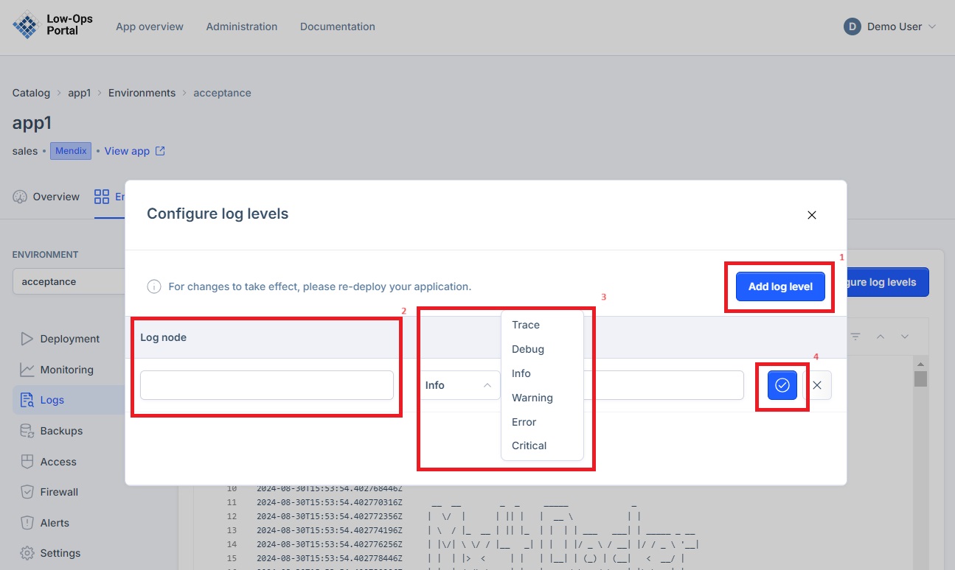
Task: Close the Configure log levels dialog
Action: coord(812,215)
